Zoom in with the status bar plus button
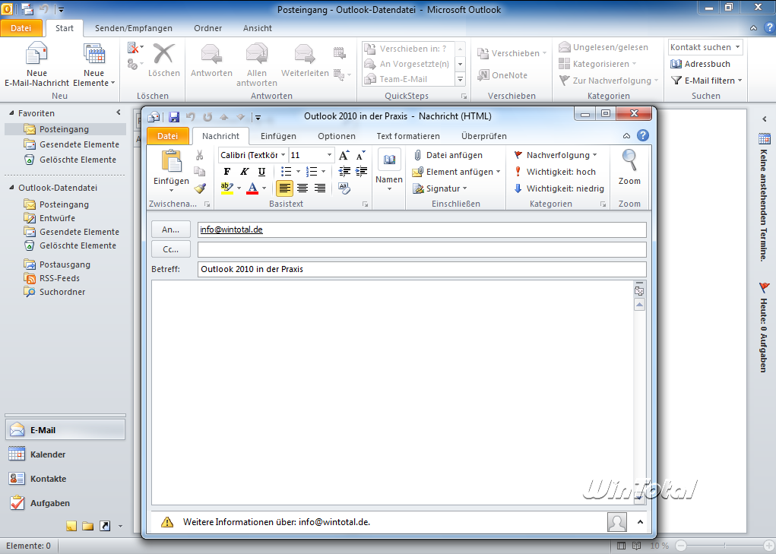776x554 pixels. click(x=768, y=546)
